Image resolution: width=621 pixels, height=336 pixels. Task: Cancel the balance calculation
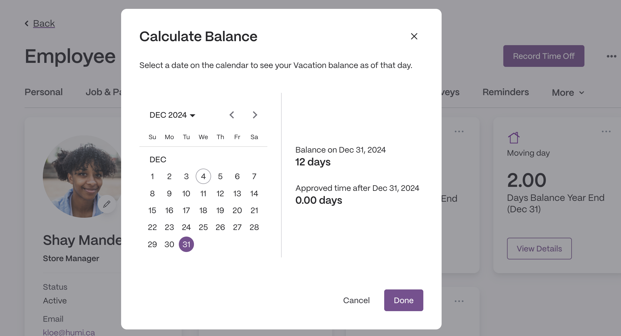point(356,300)
